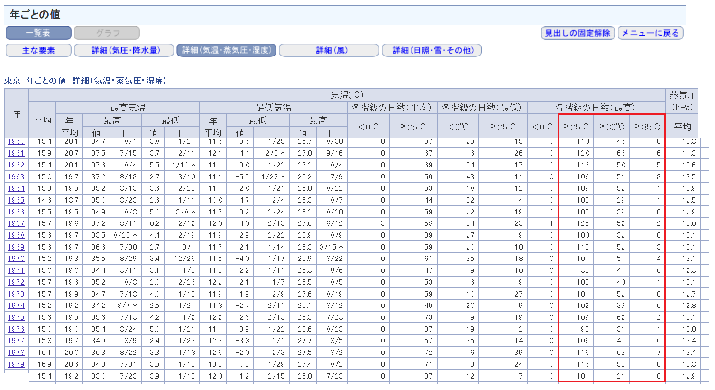
Task: Open the 1968 year link
Action: pyautogui.click(x=16, y=235)
